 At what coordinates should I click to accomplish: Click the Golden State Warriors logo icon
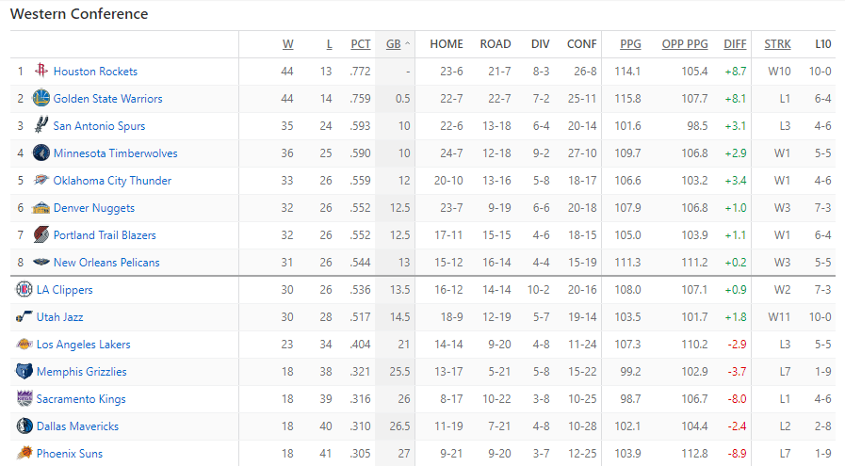(41, 98)
